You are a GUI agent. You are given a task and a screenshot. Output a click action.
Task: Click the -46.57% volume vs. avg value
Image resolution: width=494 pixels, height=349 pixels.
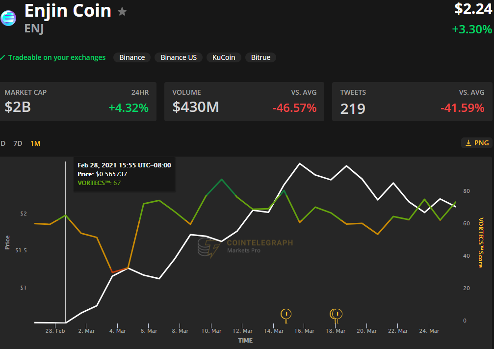coord(294,108)
